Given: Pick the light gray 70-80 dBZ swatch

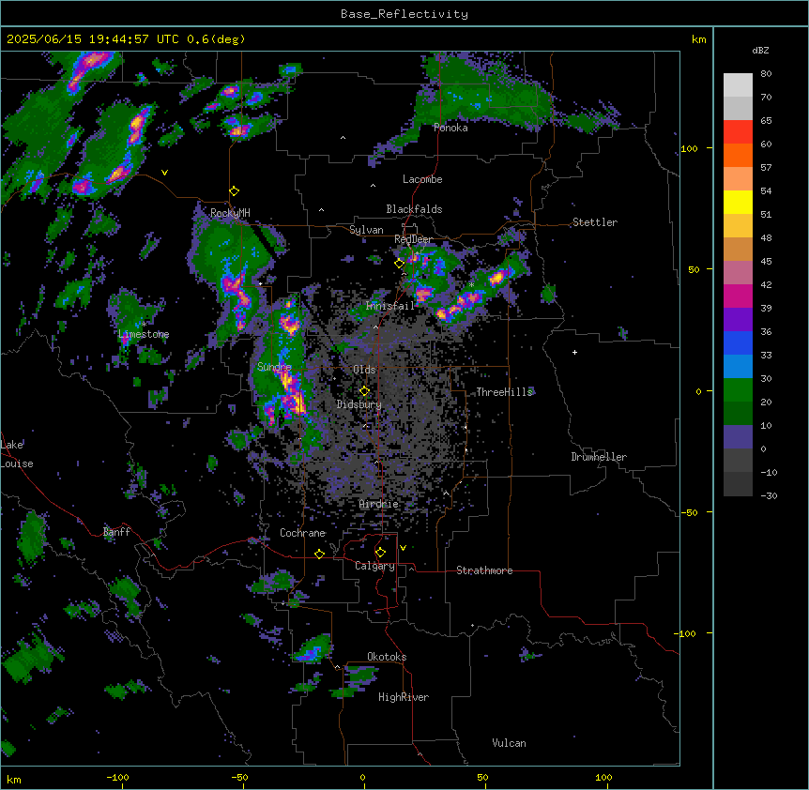Looking at the screenshot, I should [738, 85].
